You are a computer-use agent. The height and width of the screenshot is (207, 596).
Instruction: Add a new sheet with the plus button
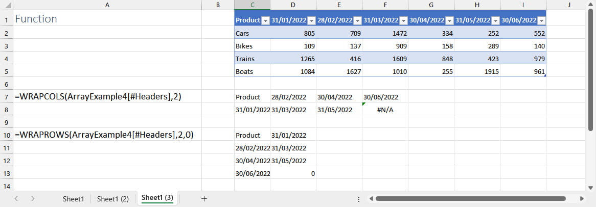click(204, 199)
